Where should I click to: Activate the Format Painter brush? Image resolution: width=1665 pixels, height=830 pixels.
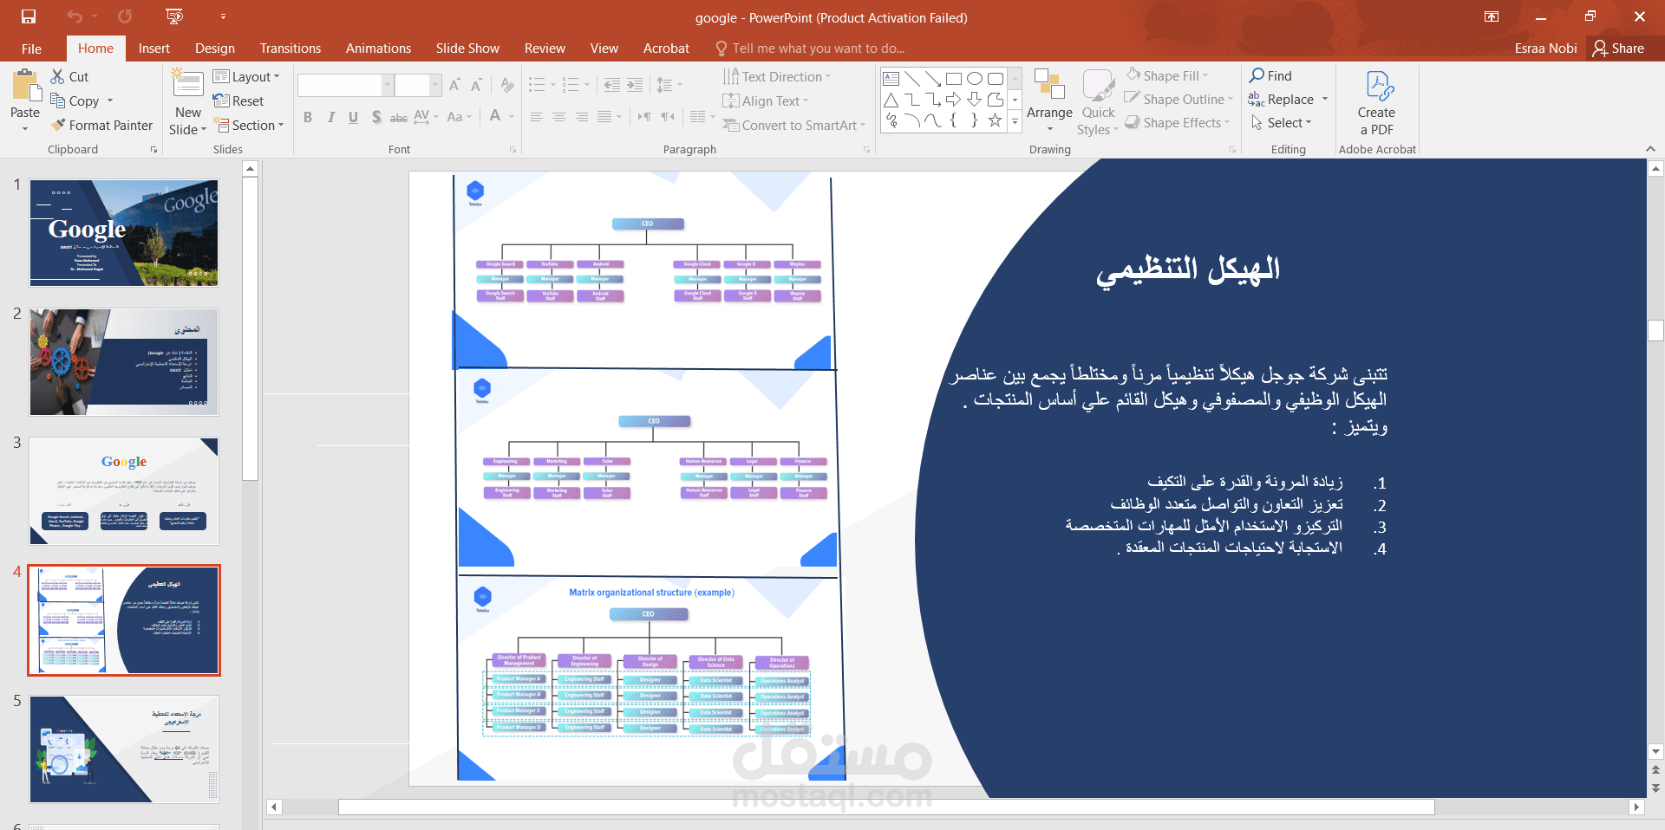click(x=101, y=125)
